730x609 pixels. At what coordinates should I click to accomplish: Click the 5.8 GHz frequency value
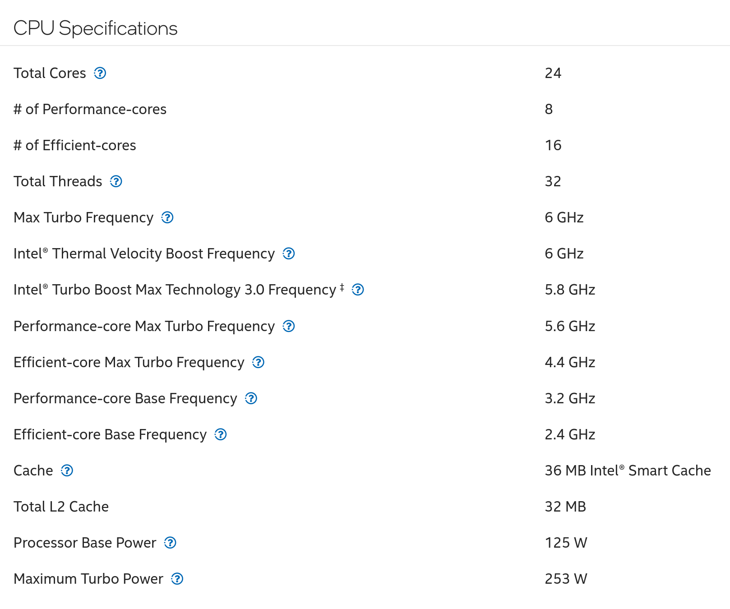570,290
